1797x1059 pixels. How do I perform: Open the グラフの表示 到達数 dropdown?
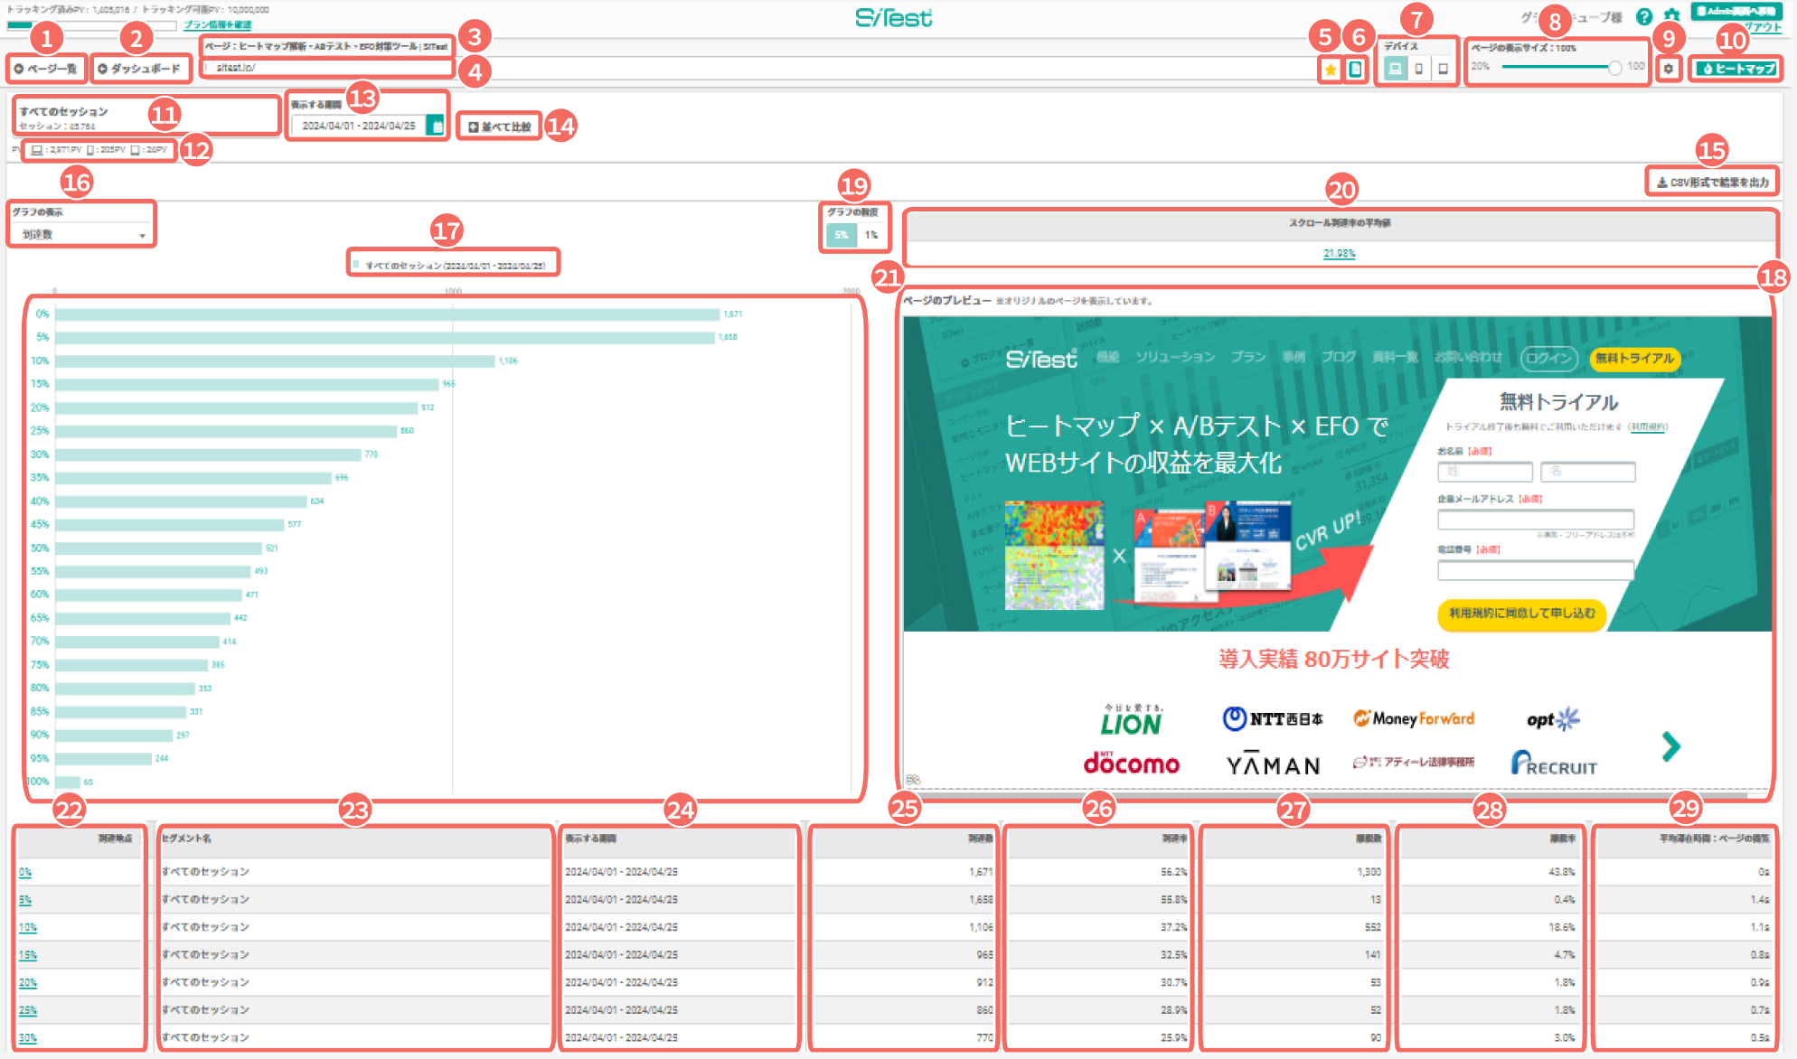[81, 234]
